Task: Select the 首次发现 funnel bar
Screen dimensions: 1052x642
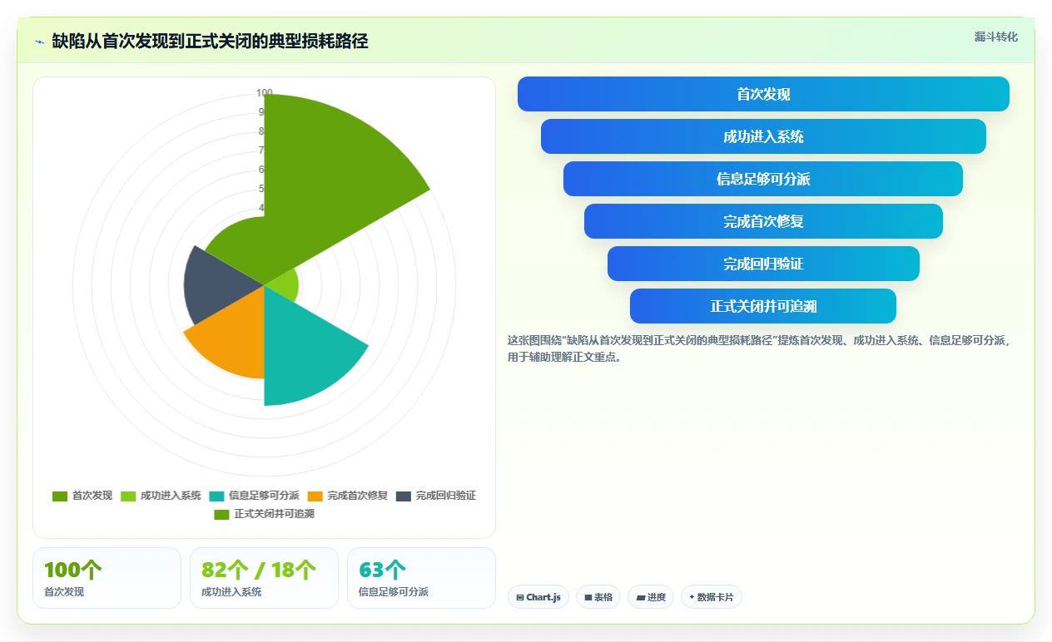Action: 763,94
